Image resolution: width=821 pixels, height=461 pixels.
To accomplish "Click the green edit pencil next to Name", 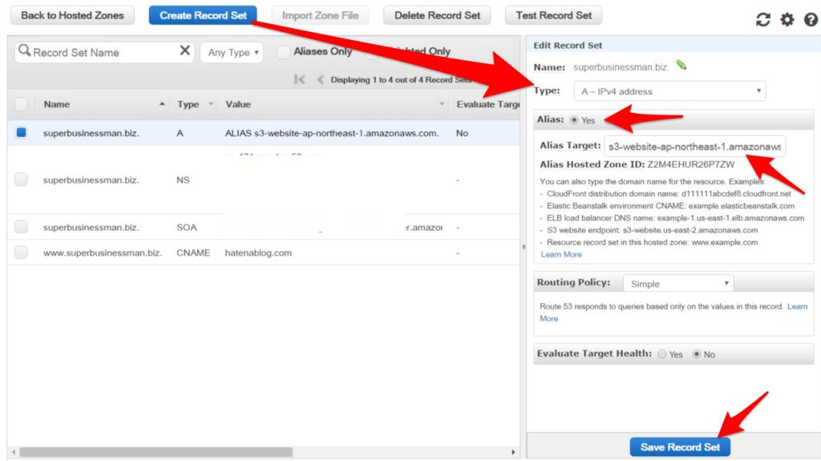I will 681,66.
